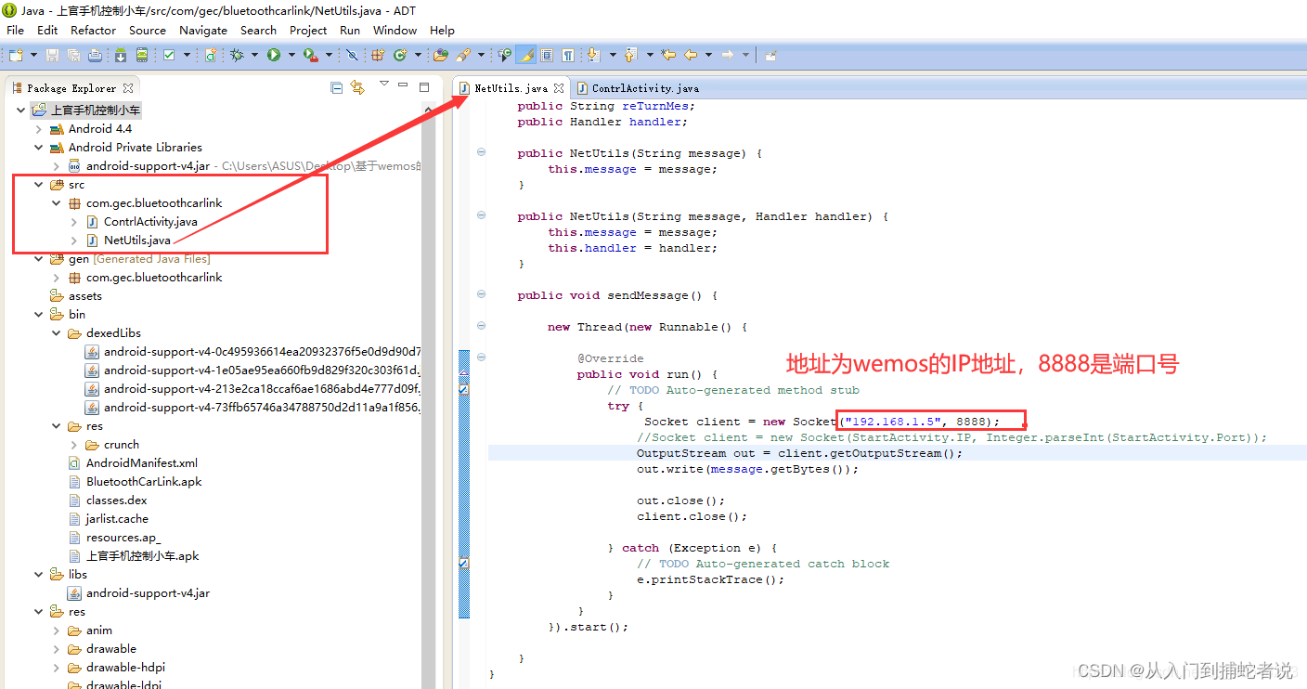This screenshot has width=1307, height=689.
Task: Click the Run External Tools icon
Action: 310,55
